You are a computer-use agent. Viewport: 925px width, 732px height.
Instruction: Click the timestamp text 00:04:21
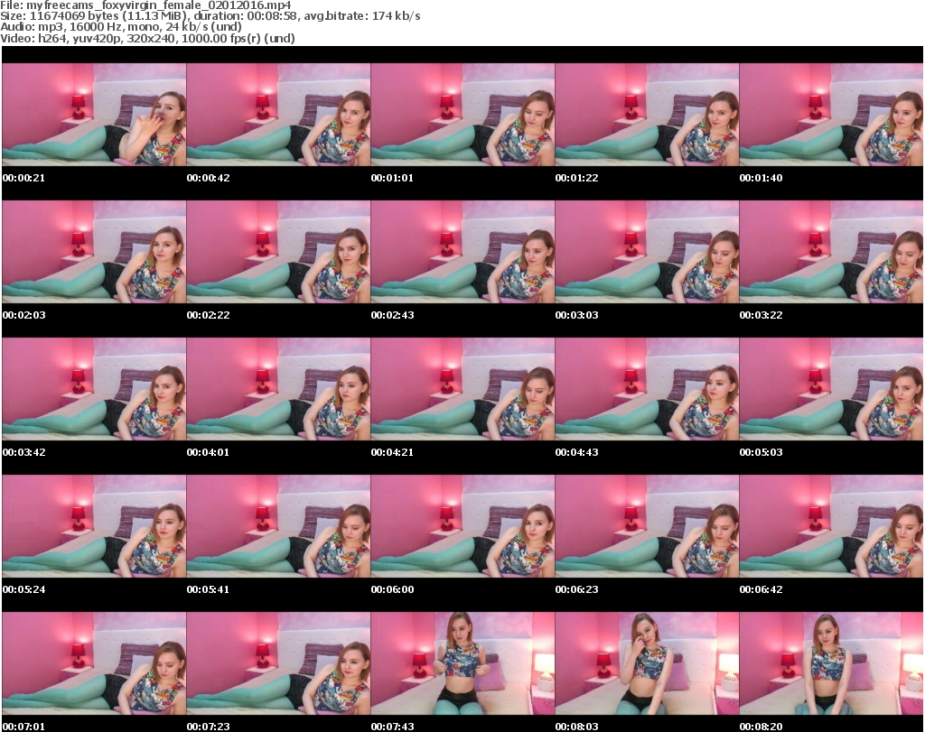pos(392,452)
